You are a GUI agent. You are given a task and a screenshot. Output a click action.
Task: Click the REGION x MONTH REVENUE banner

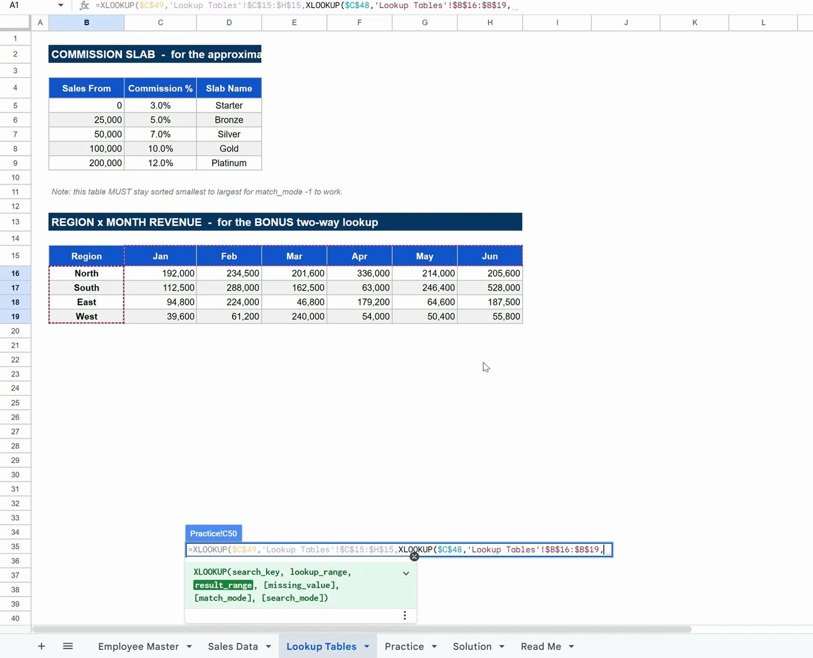click(x=285, y=222)
